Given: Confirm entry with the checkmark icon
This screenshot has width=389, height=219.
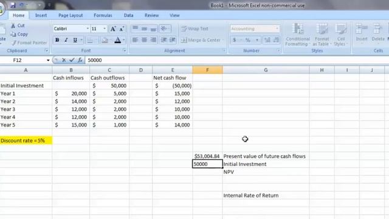Looking at the screenshot, I should point(72,60).
